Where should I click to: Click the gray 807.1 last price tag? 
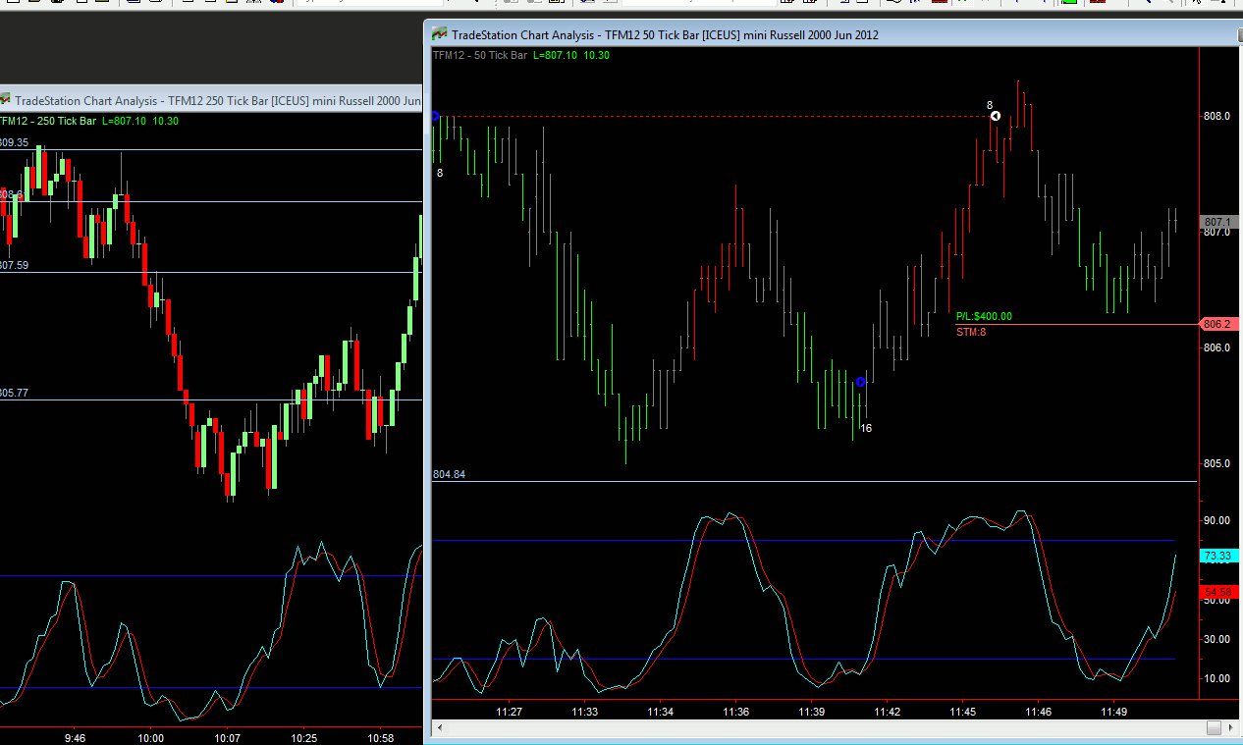coord(1217,222)
